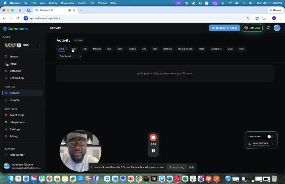
Task: Open Billing page
Action: (x=13, y=136)
